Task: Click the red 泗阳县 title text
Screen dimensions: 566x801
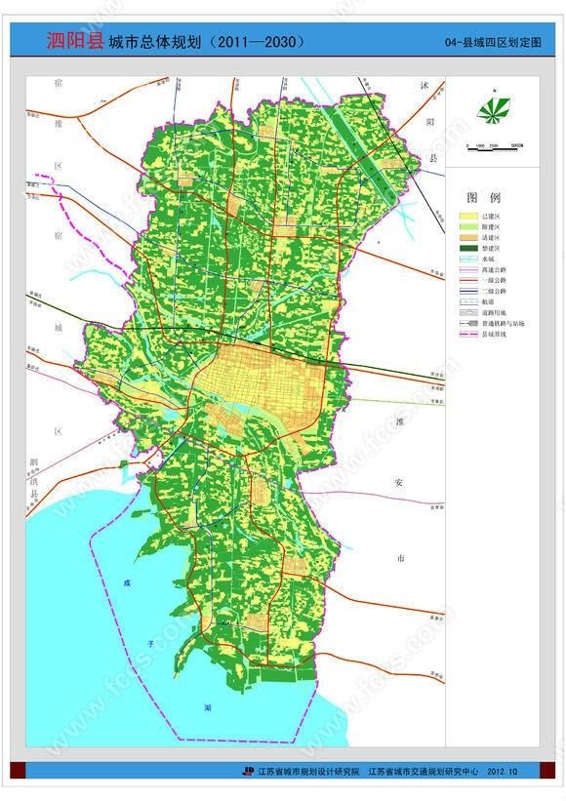Action: 75,41
